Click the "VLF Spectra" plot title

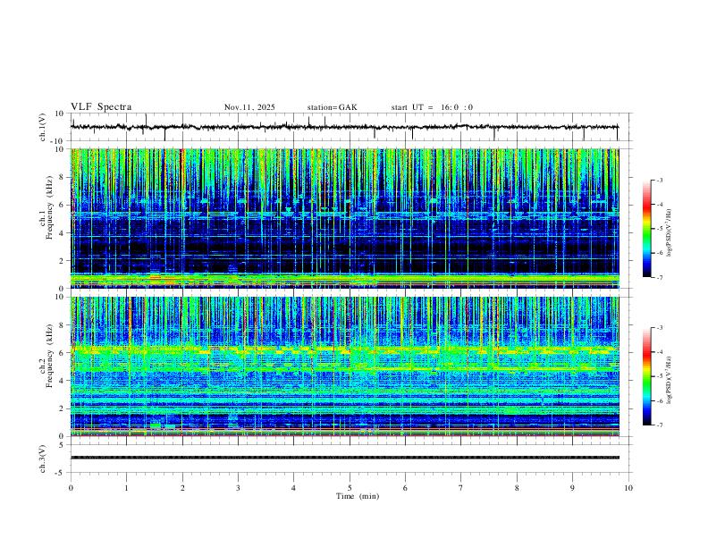tap(101, 107)
